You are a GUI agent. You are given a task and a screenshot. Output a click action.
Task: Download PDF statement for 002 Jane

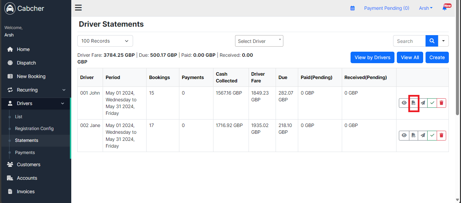click(414, 135)
